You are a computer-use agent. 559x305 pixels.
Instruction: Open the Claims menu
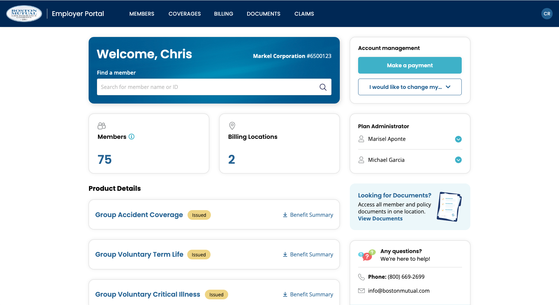click(304, 14)
